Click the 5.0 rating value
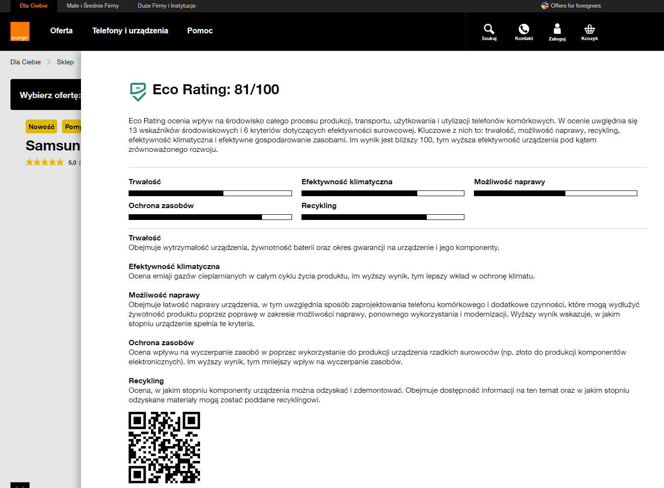The height and width of the screenshot is (488, 664). (x=72, y=163)
